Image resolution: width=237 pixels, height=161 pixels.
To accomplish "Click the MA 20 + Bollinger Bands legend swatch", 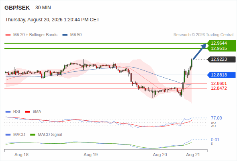I will coord(8,35).
